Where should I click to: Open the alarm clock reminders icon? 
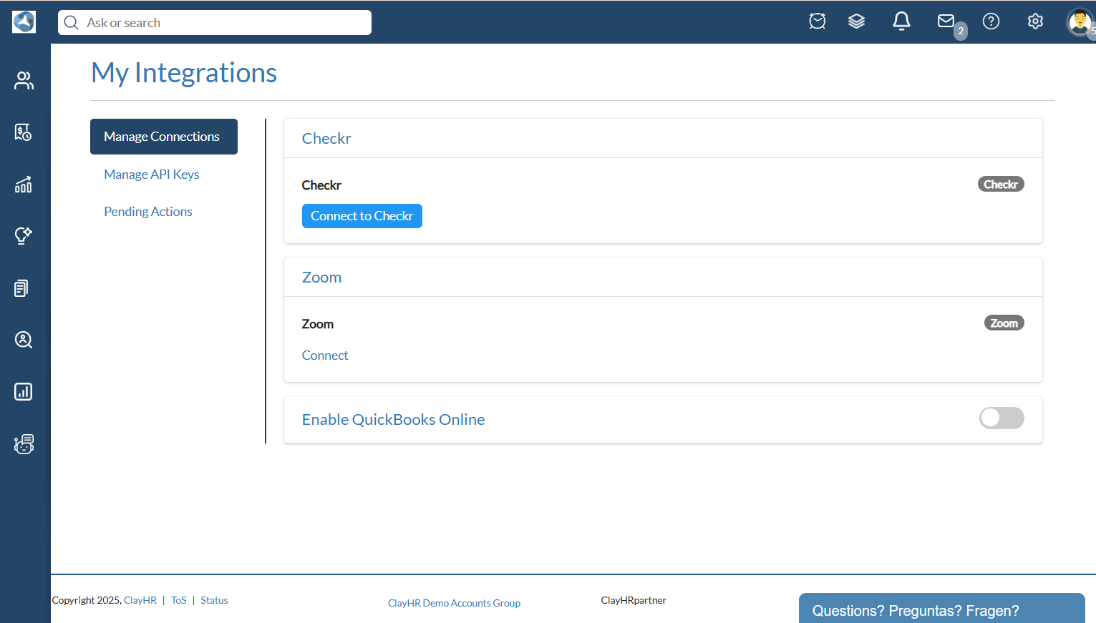click(x=818, y=21)
